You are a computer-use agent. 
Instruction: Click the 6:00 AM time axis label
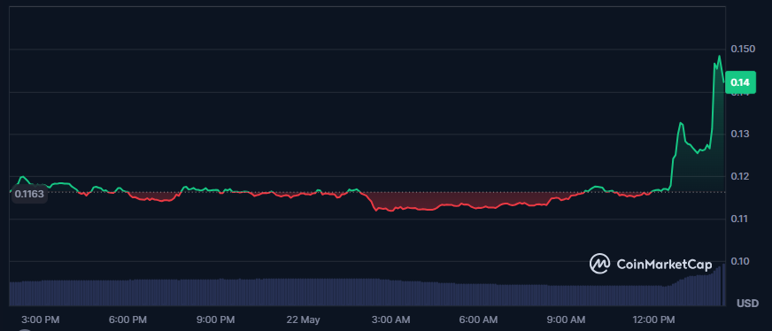point(480,319)
